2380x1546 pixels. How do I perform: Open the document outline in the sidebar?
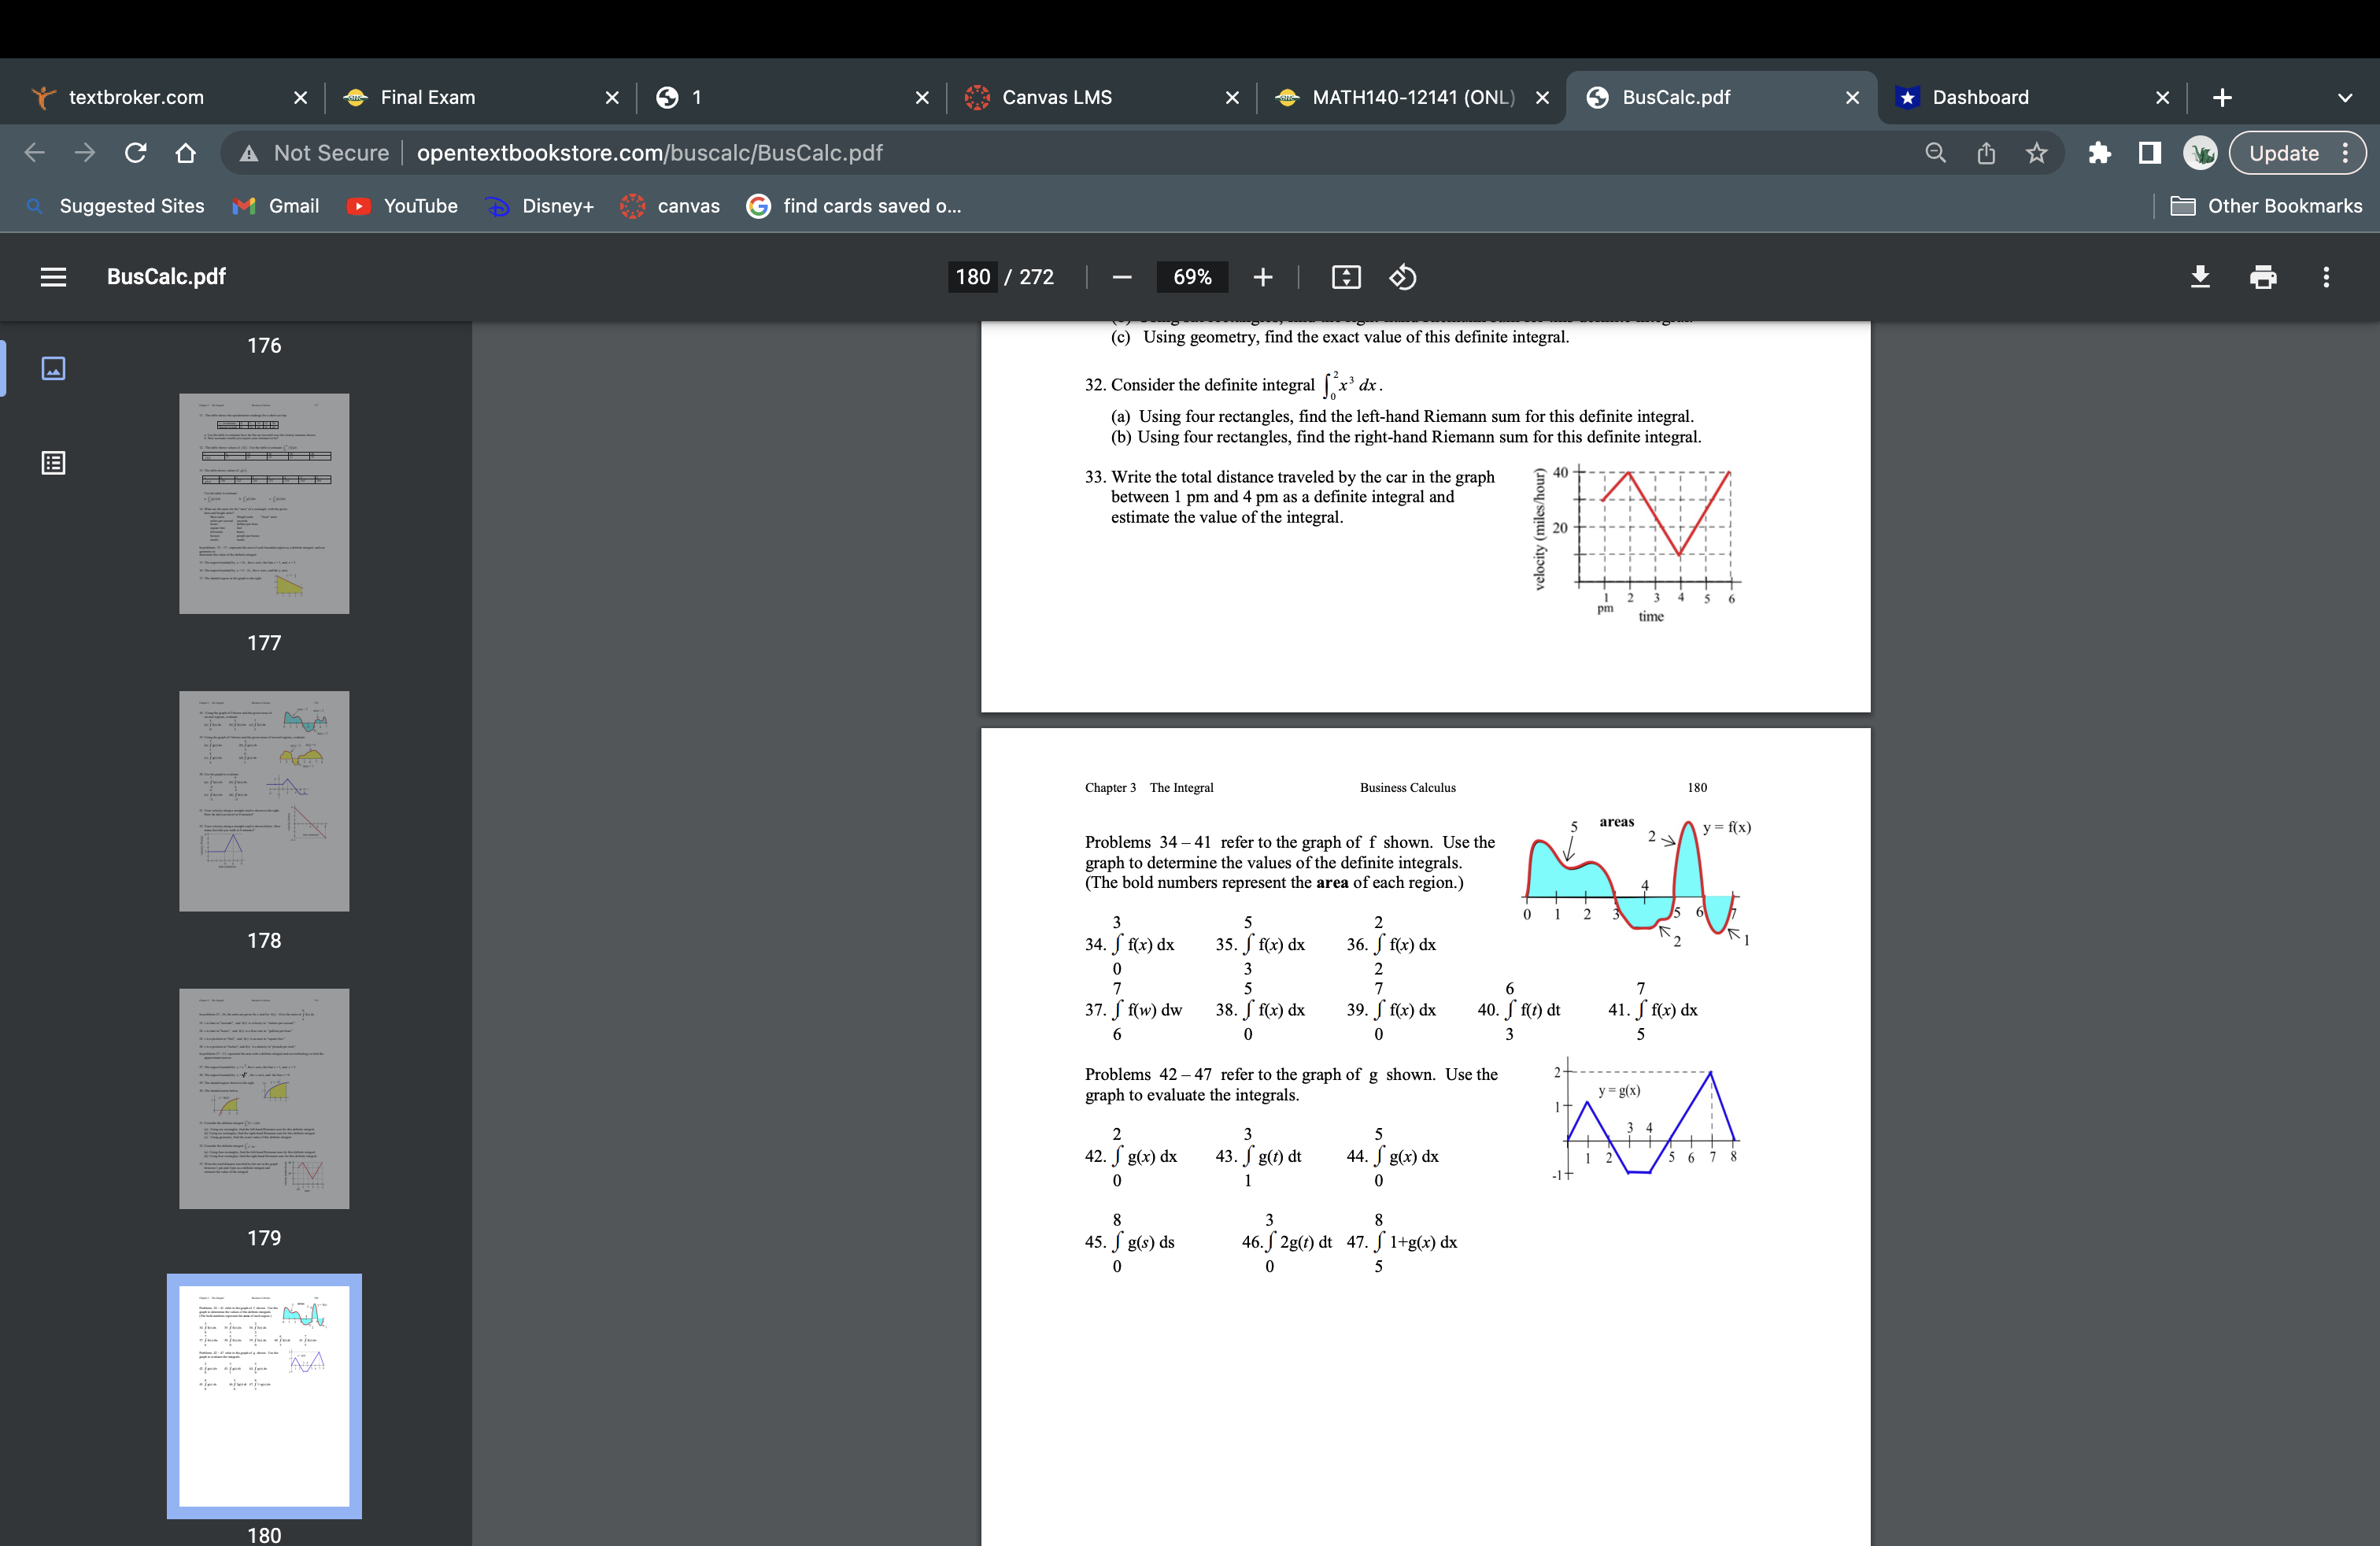(52, 463)
